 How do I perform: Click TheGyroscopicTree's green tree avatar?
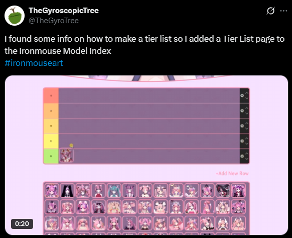(x=15, y=16)
